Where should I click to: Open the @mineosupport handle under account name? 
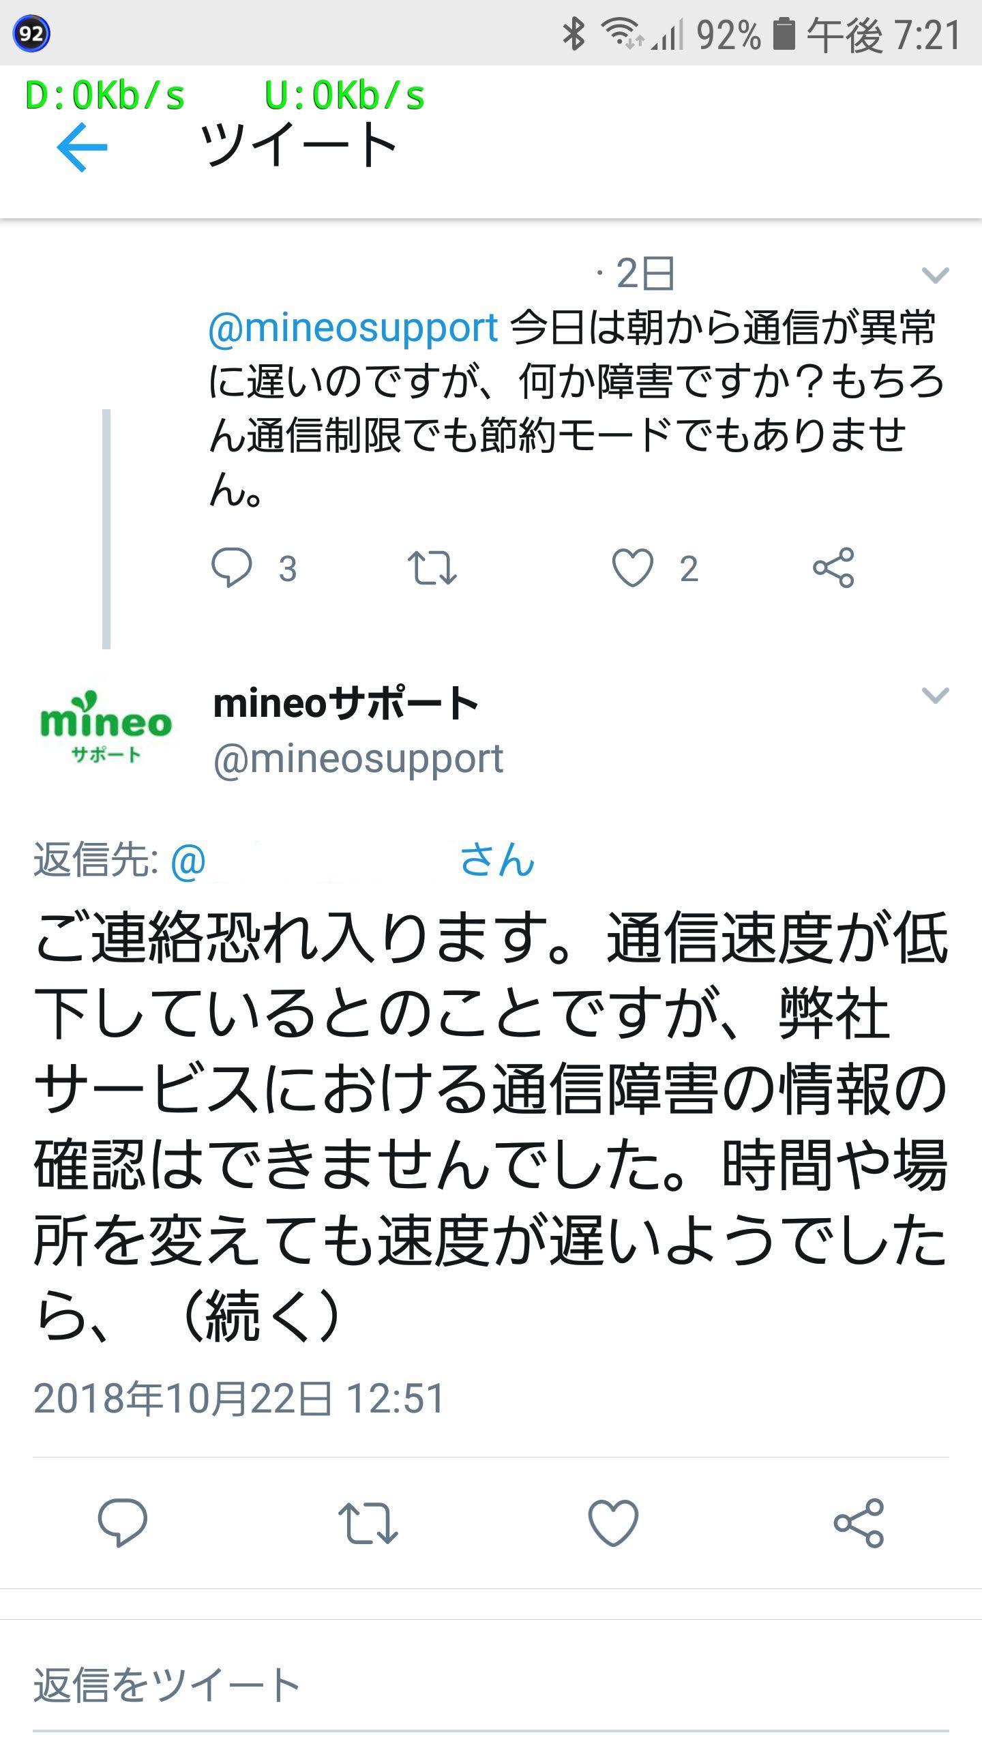tap(358, 758)
